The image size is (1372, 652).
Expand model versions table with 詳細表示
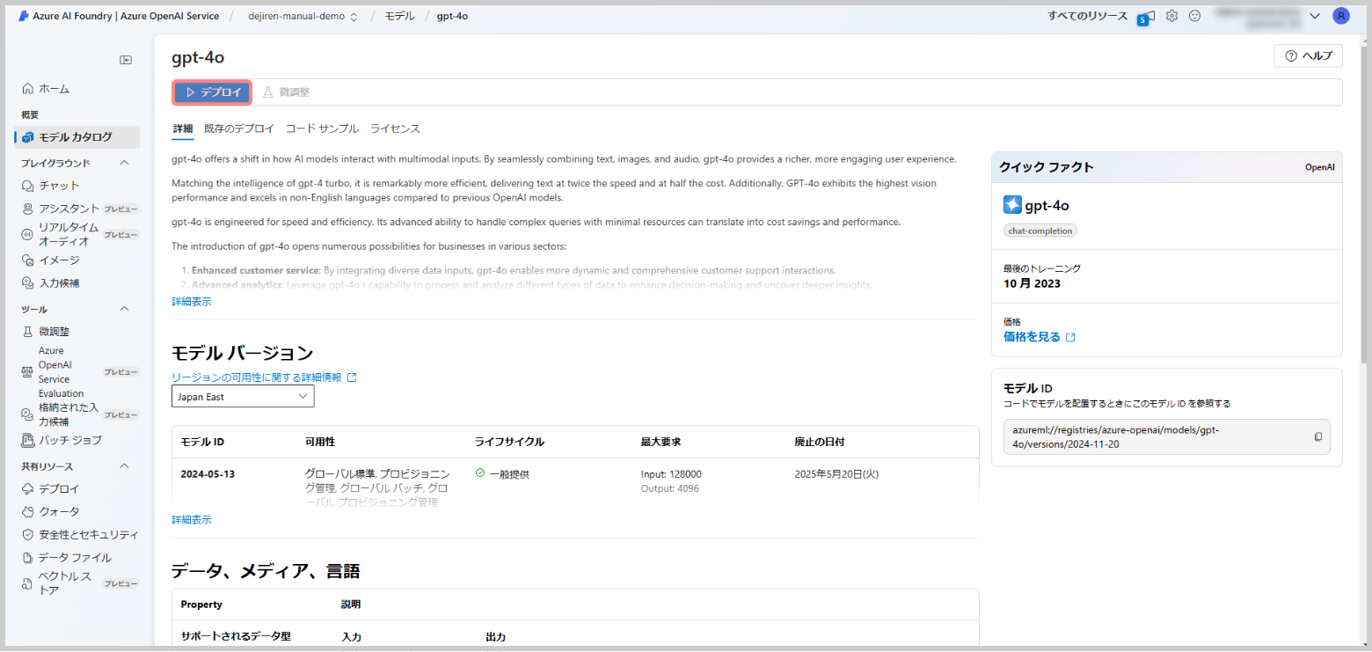192,520
